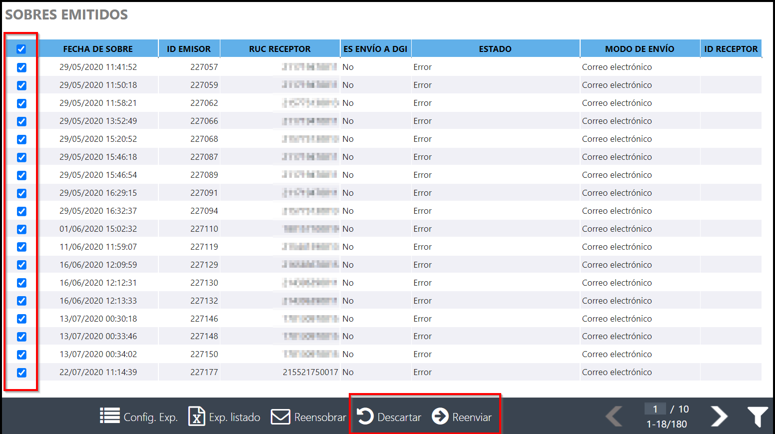Click the ID EMISOR column header

[188, 49]
